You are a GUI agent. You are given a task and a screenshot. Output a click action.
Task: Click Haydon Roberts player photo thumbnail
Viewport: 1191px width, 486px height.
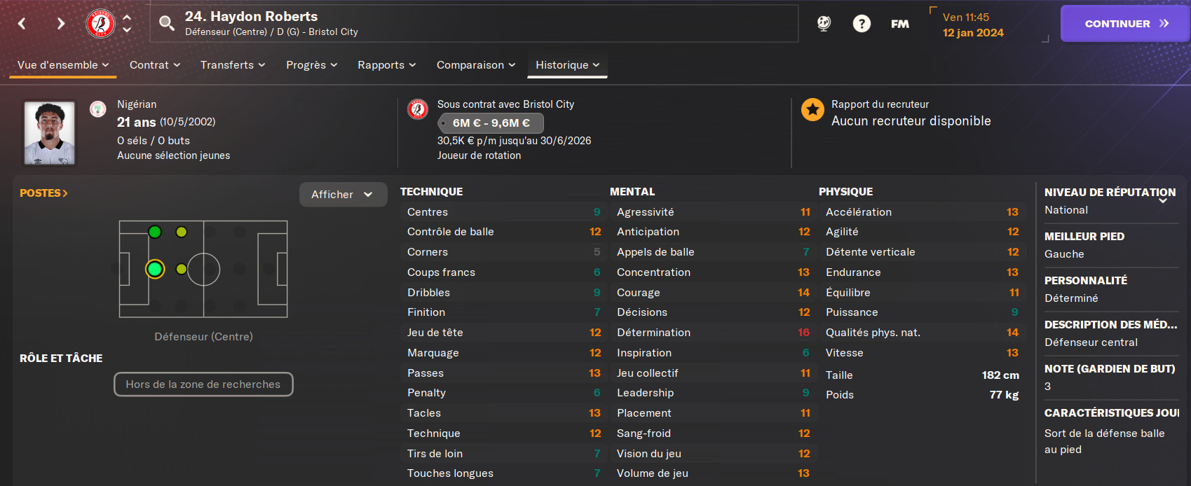tap(49, 133)
